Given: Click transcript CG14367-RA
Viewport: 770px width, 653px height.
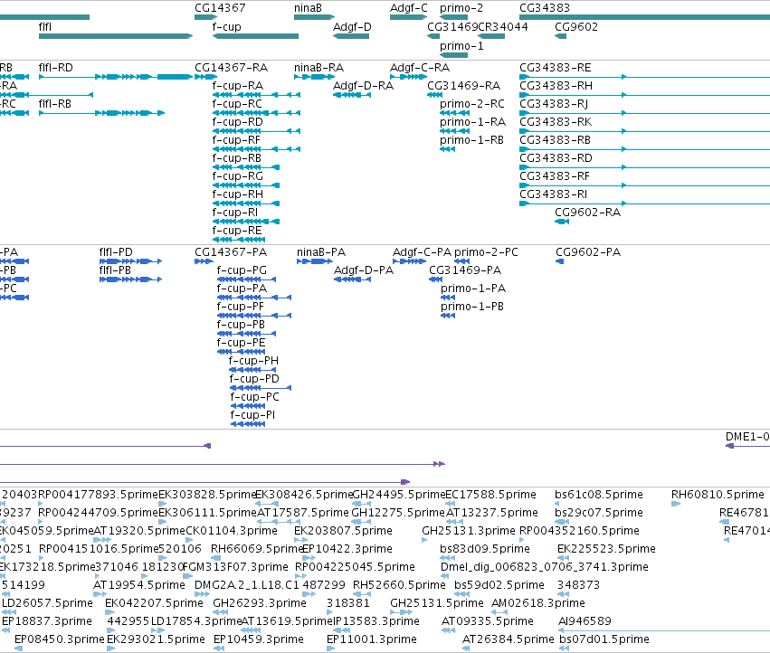Looking at the screenshot, I should click(x=205, y=77).
